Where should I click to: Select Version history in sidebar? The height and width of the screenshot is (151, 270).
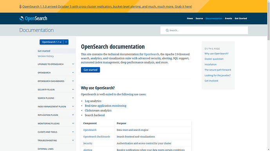click(x=46, y=56)
